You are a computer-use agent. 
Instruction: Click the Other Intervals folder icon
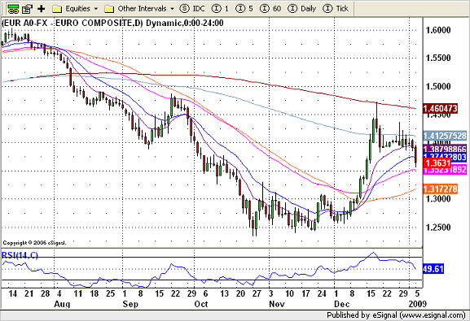pos(109,9)
